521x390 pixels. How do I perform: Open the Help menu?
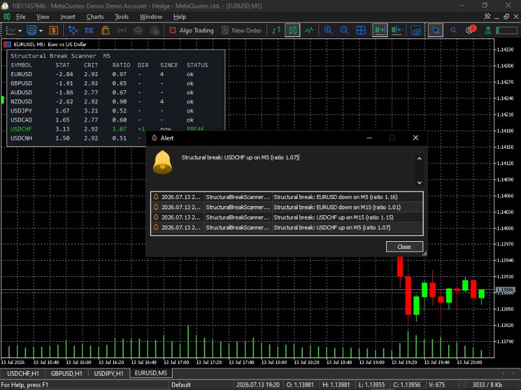(x=180, y=17)
